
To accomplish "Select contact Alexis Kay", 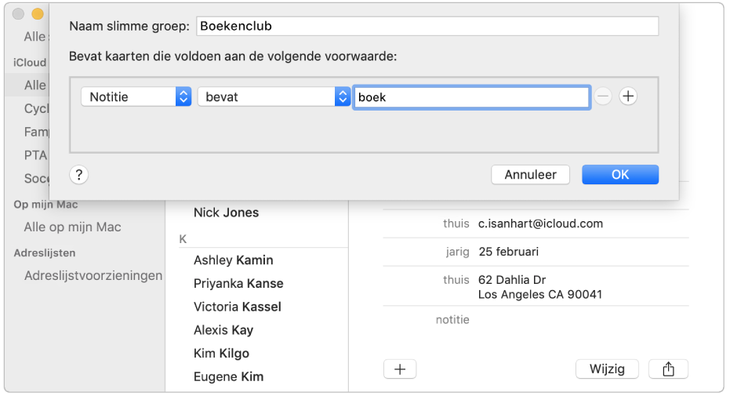I will pyautogui.click(x=223, y=330).
